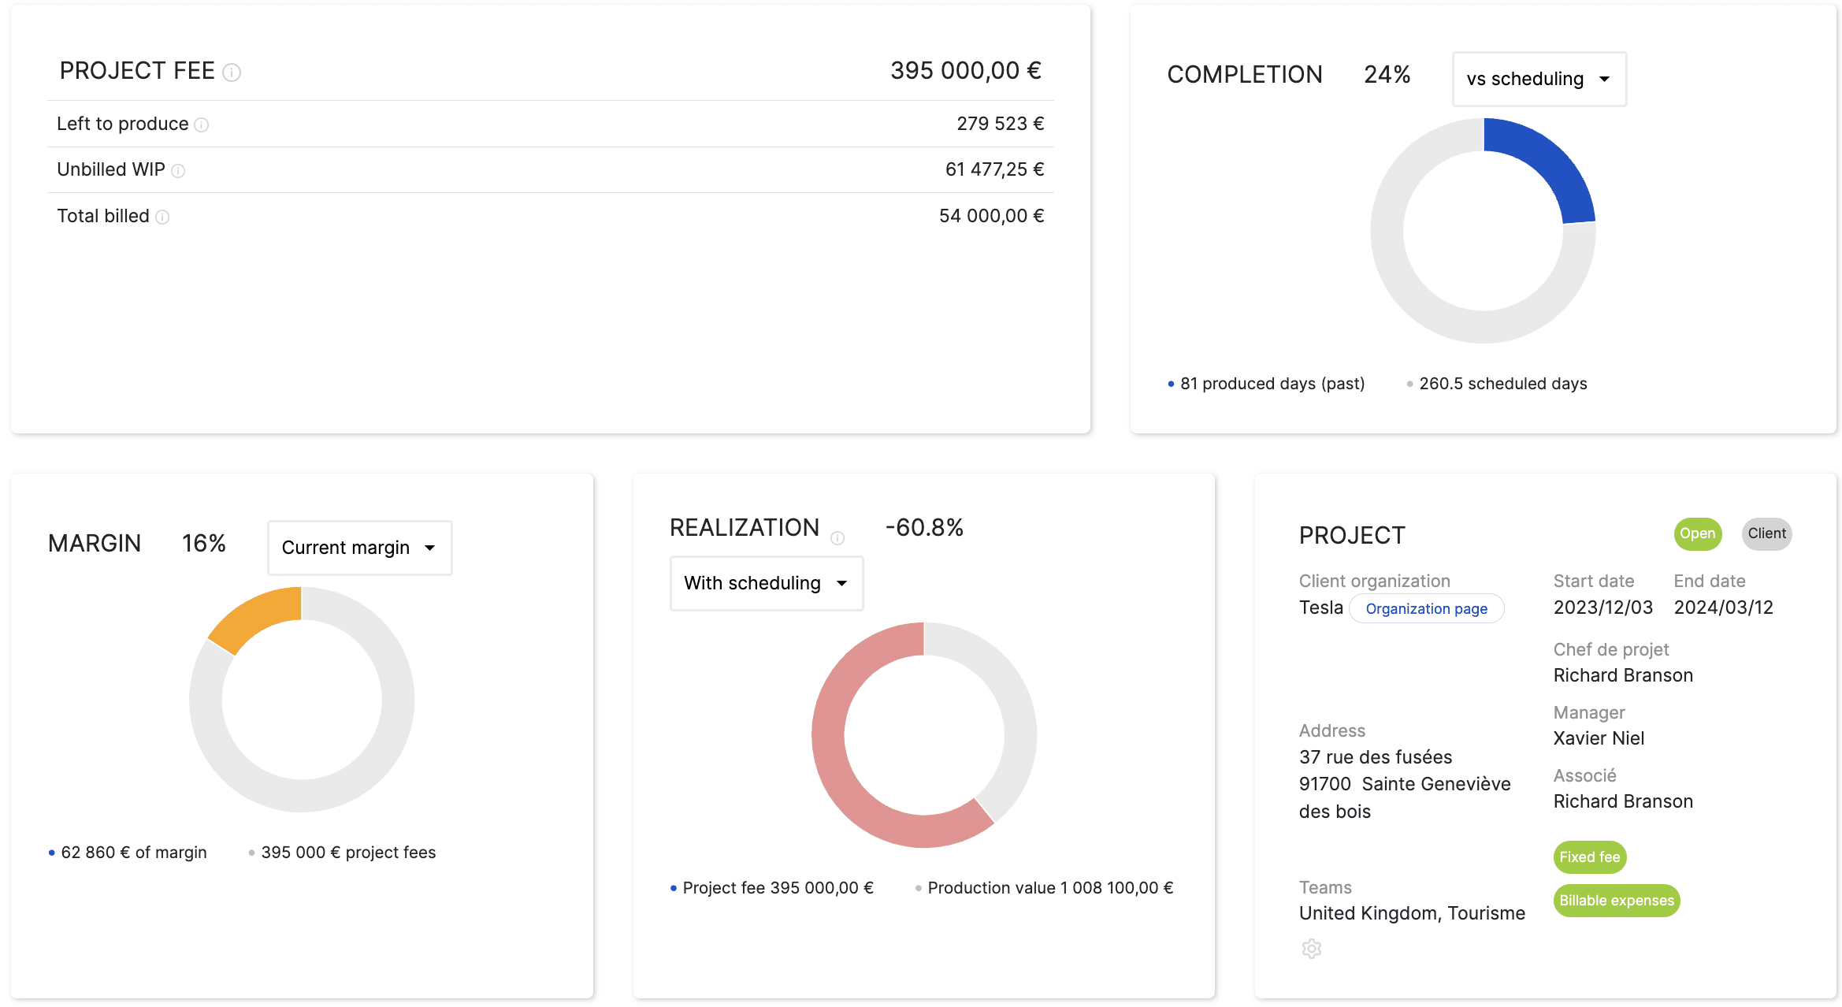1842x1007 pixels.
Task: Open the With scheduling dropdown
Action: [766, 583]
